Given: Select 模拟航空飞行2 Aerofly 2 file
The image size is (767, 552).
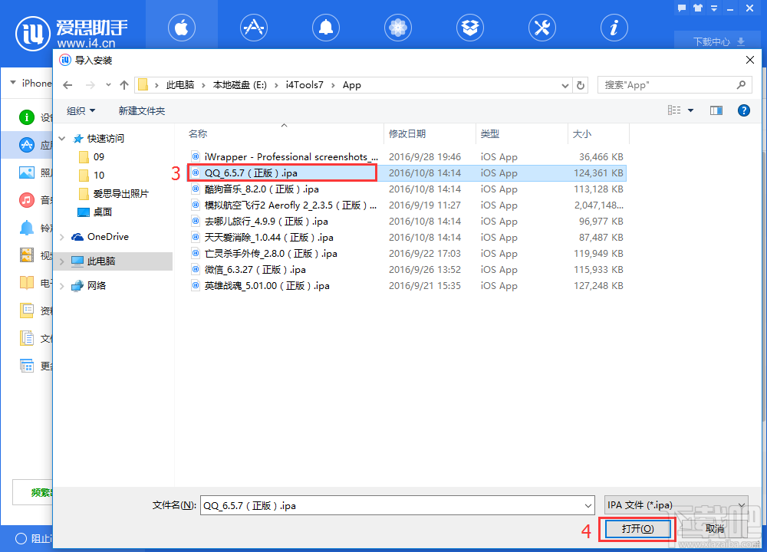Looking at the screenshot, I should tap(407, 205).
